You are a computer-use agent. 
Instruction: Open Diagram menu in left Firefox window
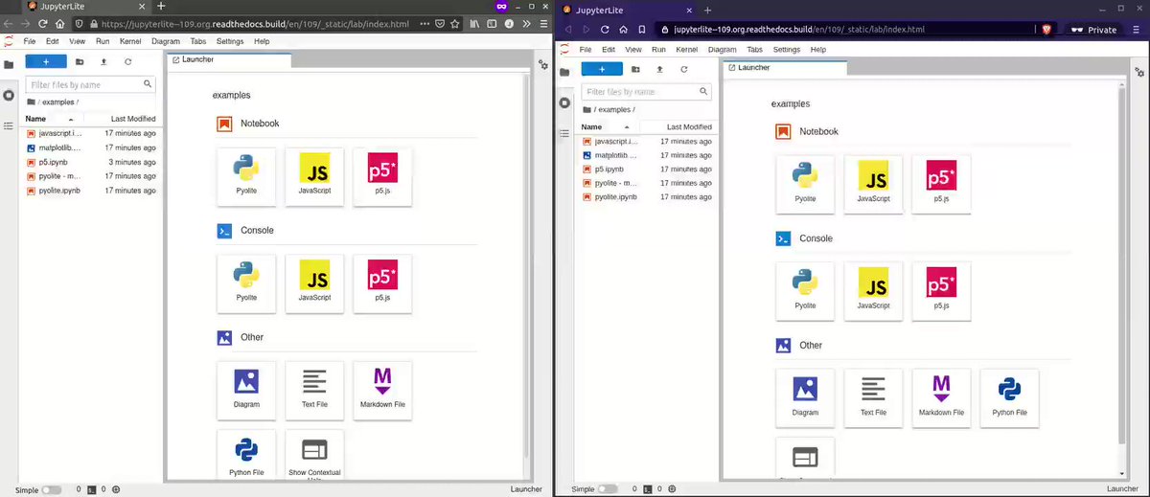165,41
